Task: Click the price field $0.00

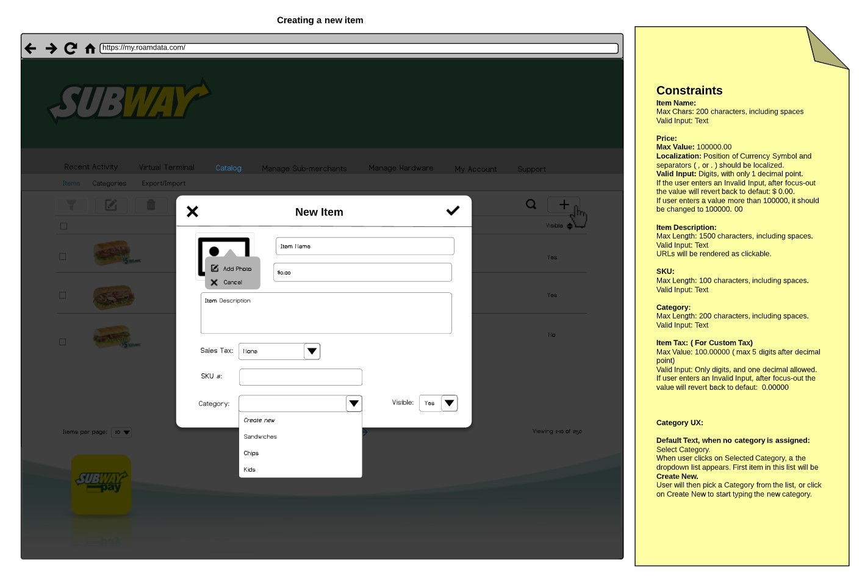Action: [362, 272]
